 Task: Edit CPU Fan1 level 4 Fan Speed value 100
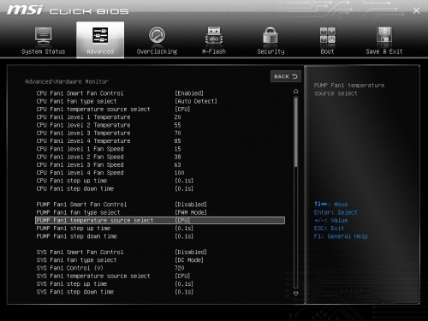pyautogui.click(x=180, y=173)
